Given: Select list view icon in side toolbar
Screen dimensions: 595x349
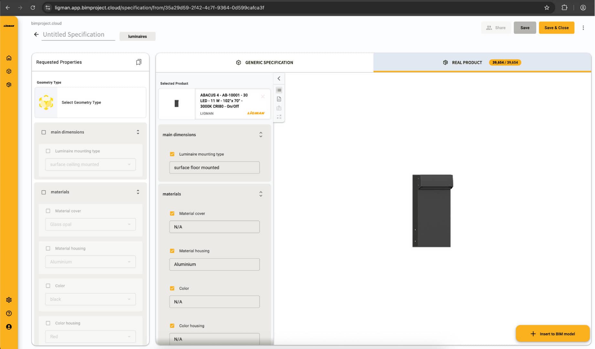Looking at the screenshot, I should (279, 90).
